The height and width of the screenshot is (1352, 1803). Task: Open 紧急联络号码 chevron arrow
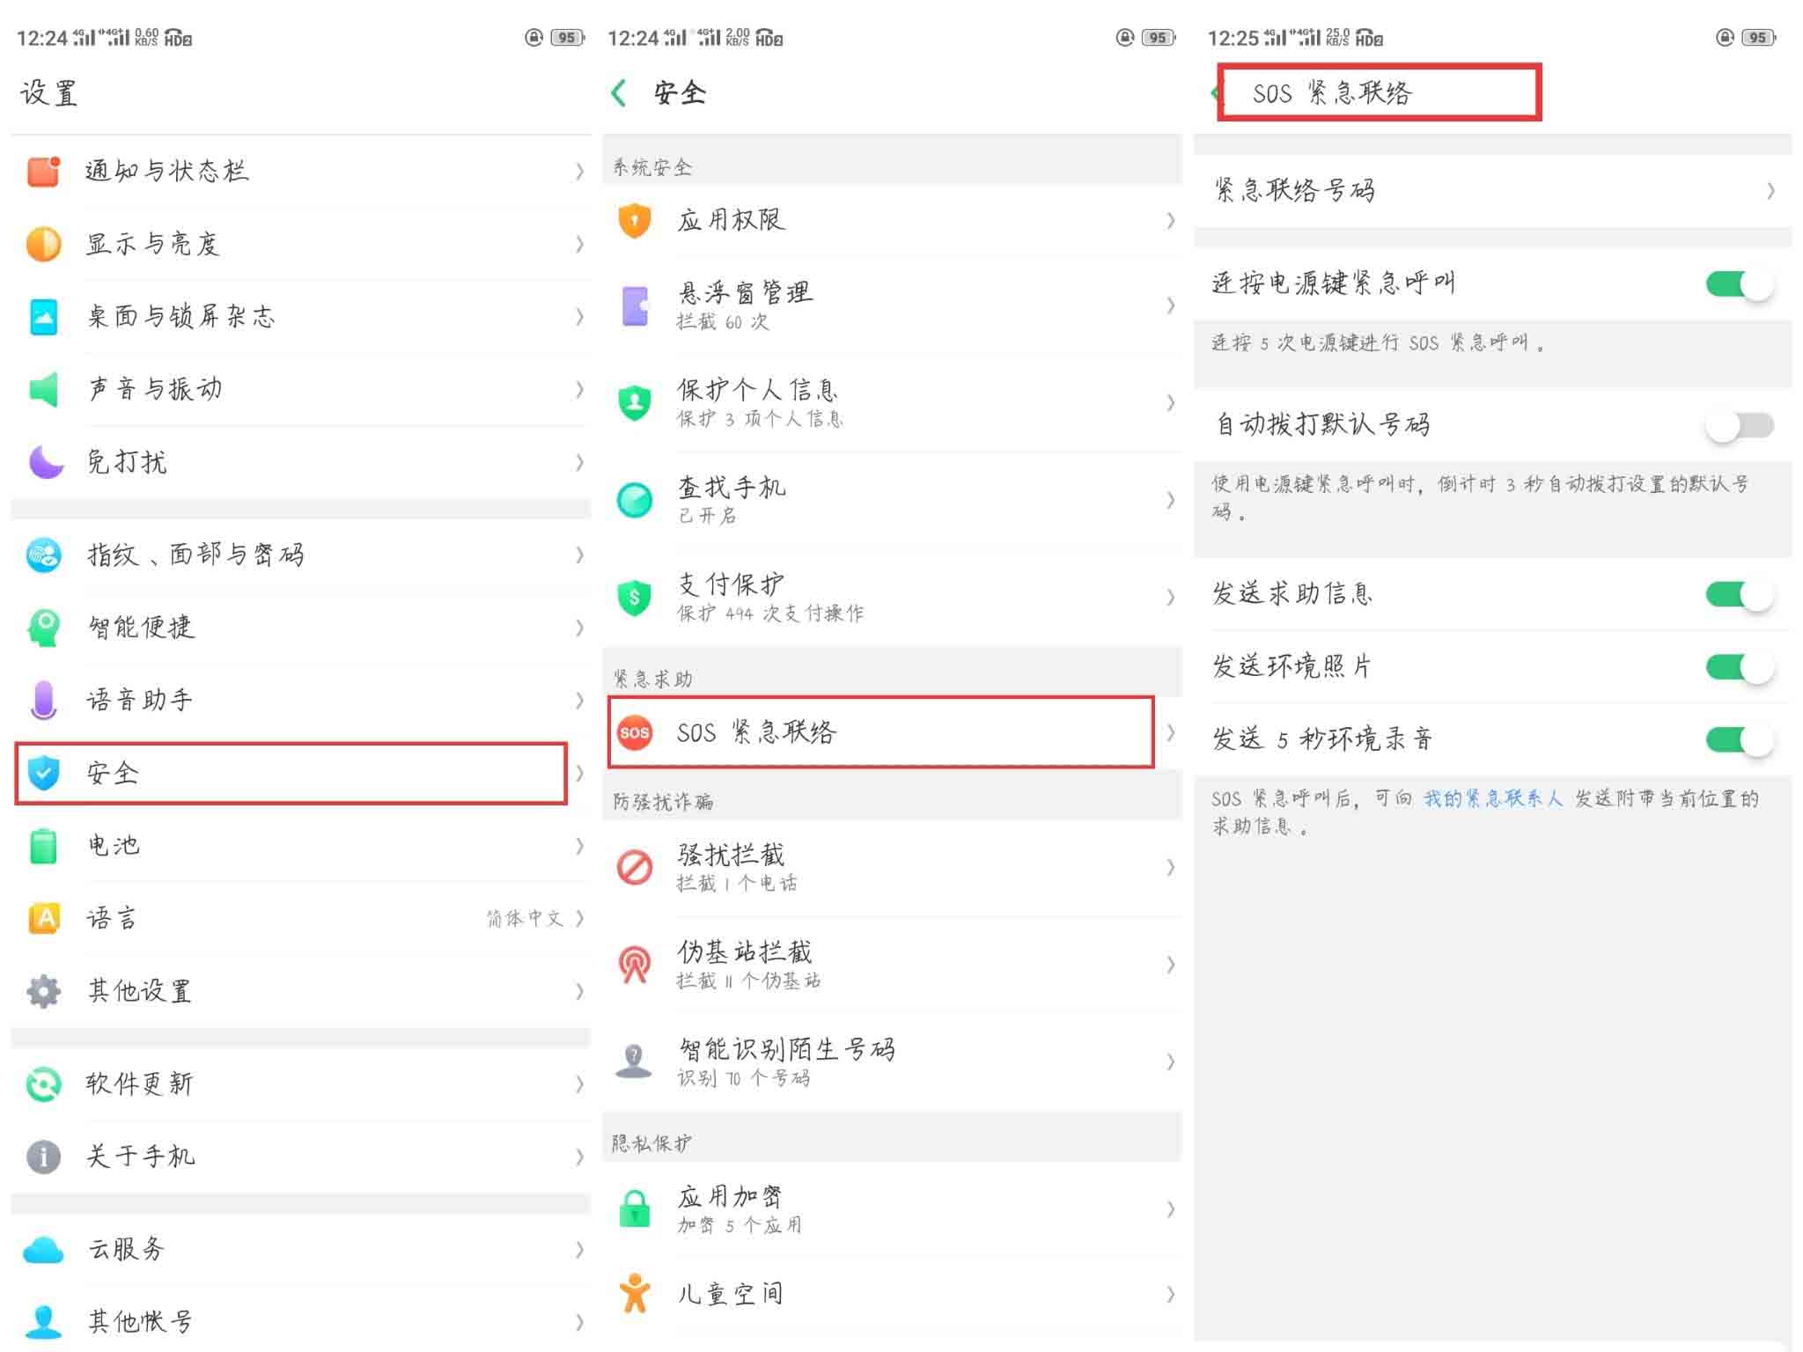(x=1770, y=191)
